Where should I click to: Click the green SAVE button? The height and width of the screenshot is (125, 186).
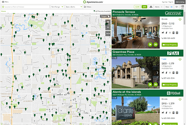pyautogui.click(x=144, y=7)
